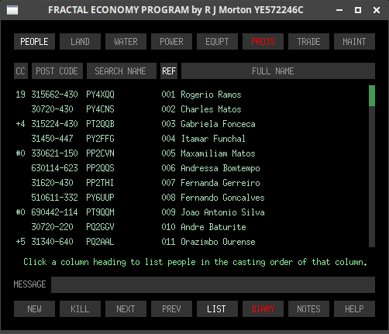Click post code 31620-430
Screen dimensions: 389x334
point(52,183)
